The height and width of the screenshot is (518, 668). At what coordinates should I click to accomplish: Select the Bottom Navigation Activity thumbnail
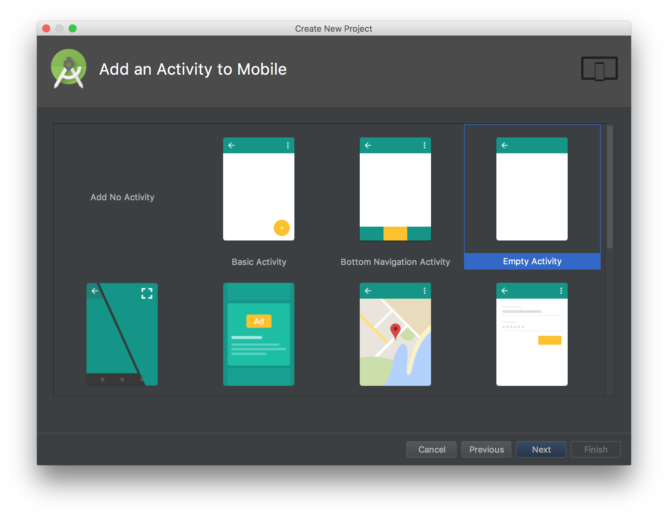tap(395, 189)
